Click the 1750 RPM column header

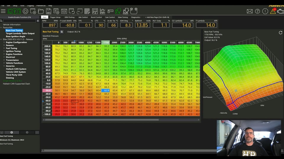pos(106,42)
